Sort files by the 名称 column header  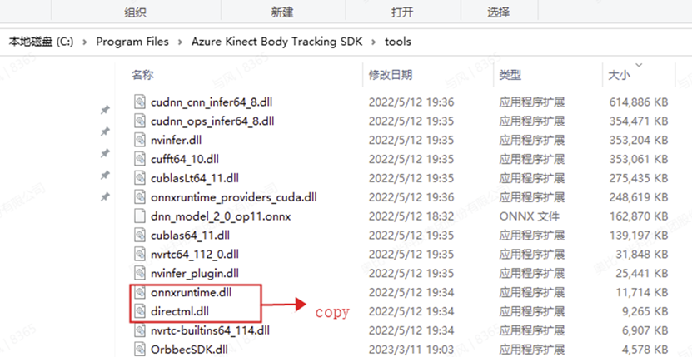click(x=142, y=75)
